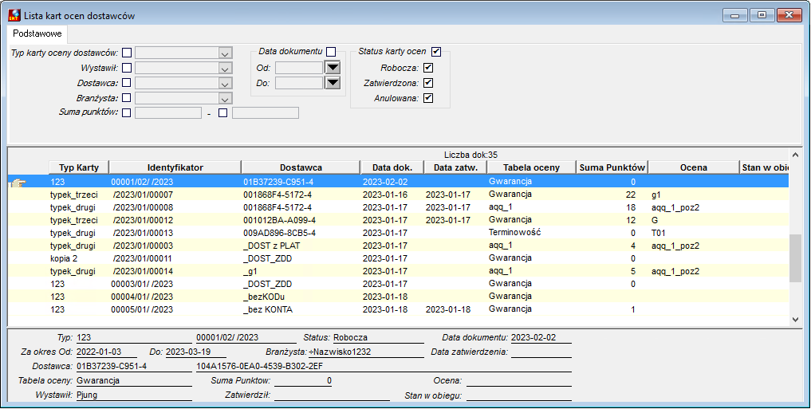Screen dimensions: 811x409
Task: Select the _bez KONTA supplier row
Action: pos(398,309)
